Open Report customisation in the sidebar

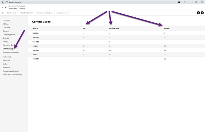point(11,52)
